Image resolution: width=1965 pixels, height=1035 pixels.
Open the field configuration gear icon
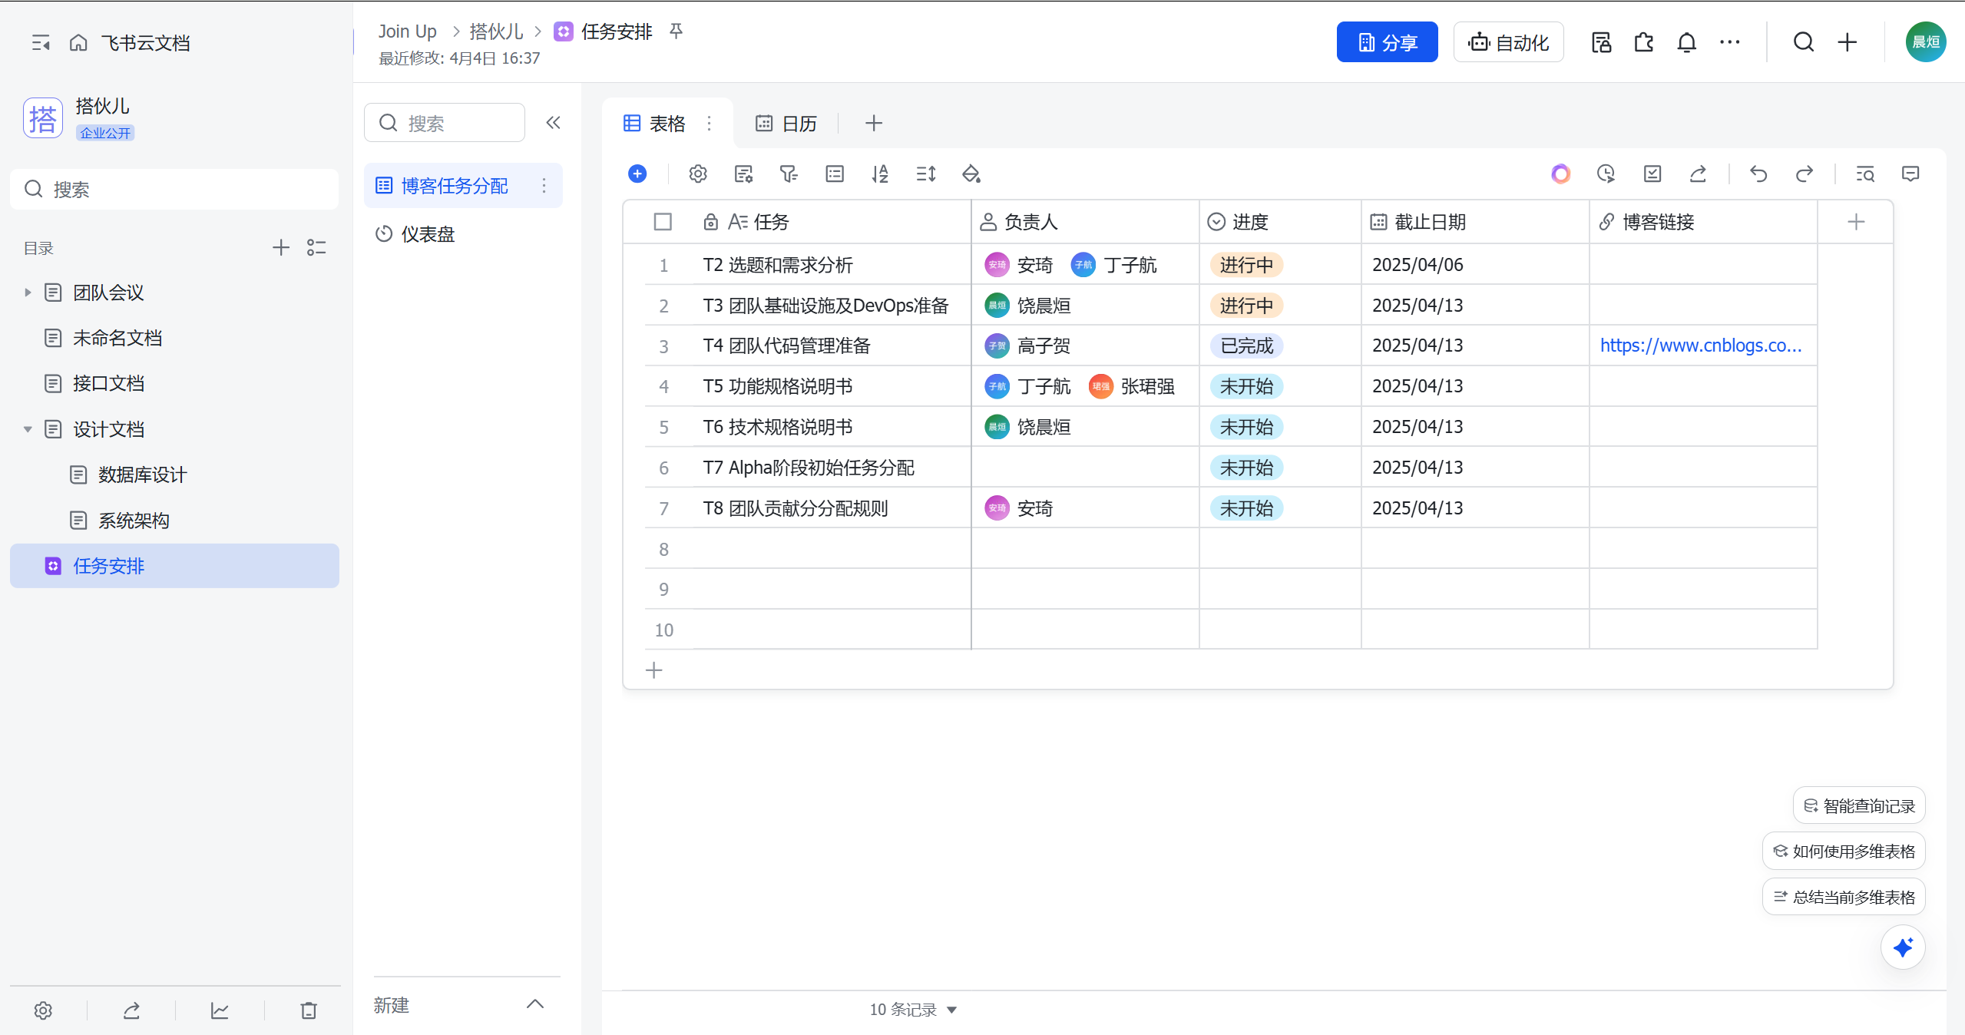(x=698, y=174)
